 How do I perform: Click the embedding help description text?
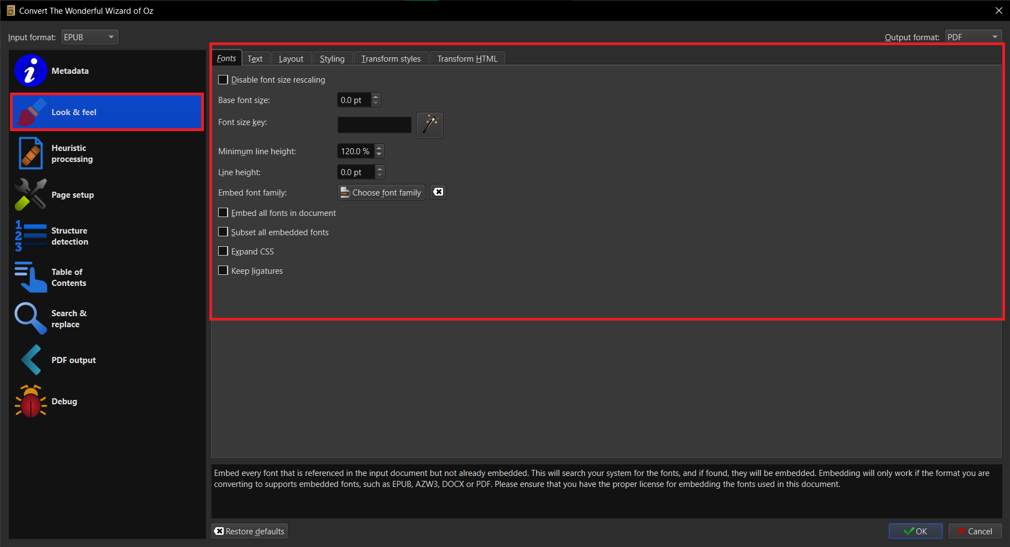pyautogui.click(x=602, y=479)
